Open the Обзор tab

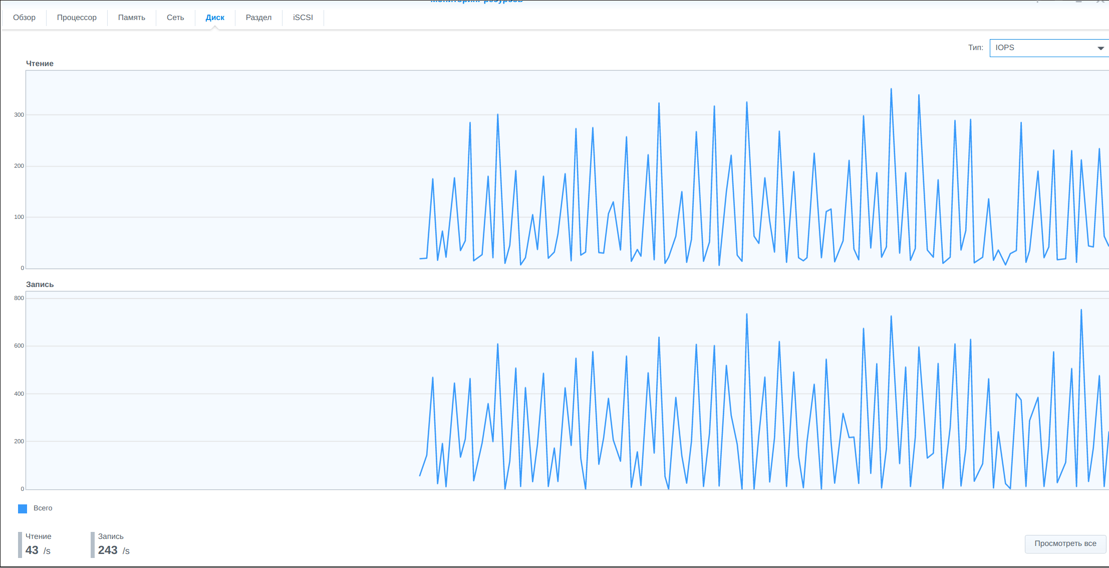pos(24,18)
